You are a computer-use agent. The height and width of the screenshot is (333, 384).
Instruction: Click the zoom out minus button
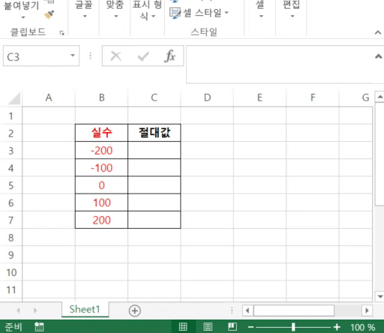250,327
